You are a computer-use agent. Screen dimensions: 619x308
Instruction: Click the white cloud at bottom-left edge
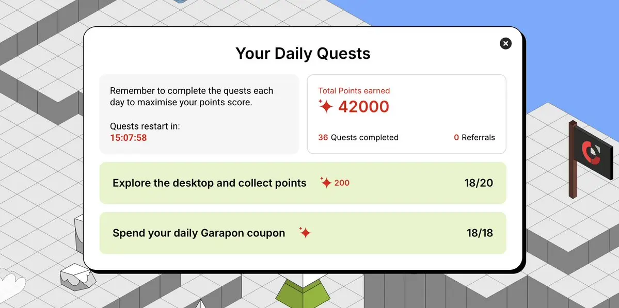[12, 282]
